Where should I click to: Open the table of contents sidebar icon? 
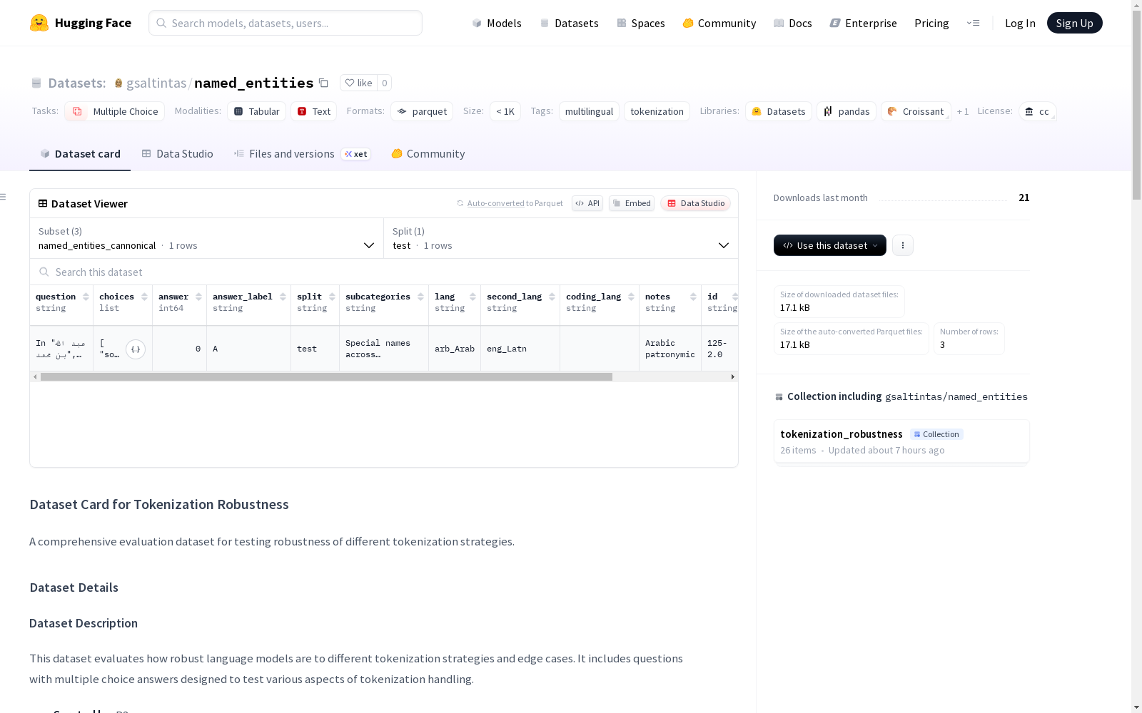pos(4,197)
